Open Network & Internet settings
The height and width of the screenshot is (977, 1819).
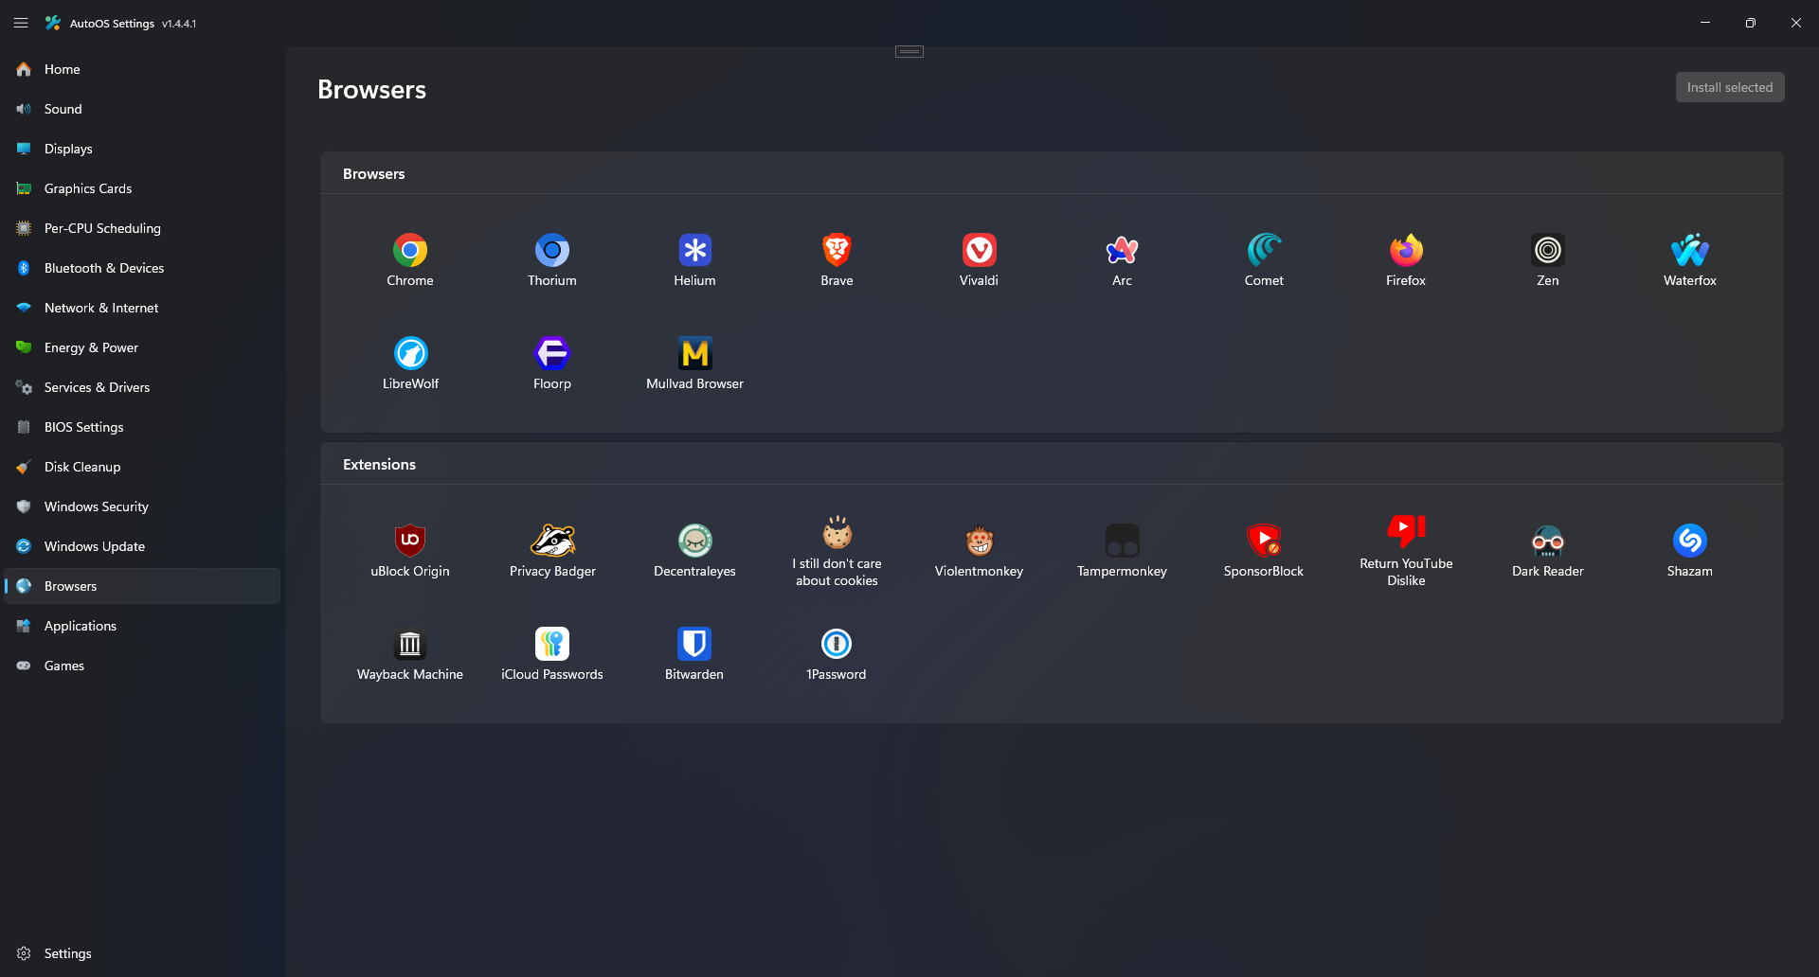pos(142,308)
